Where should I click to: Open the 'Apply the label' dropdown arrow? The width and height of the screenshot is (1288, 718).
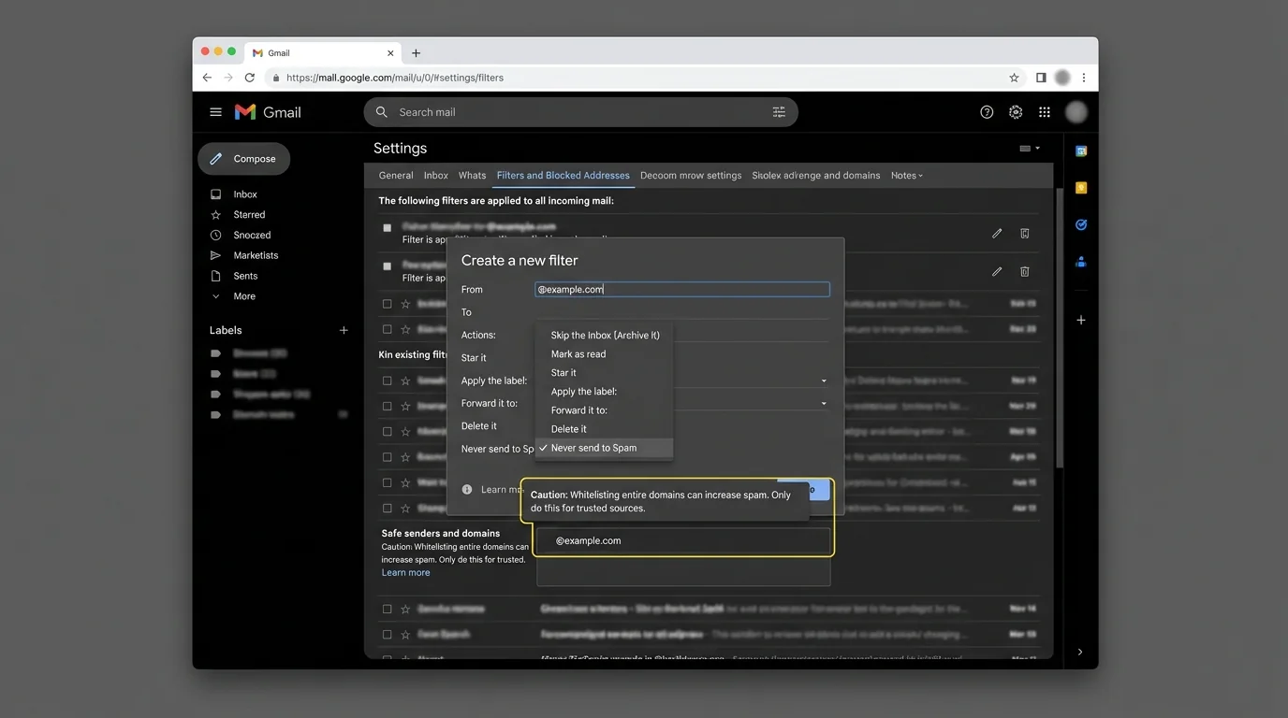pos(824,381)
